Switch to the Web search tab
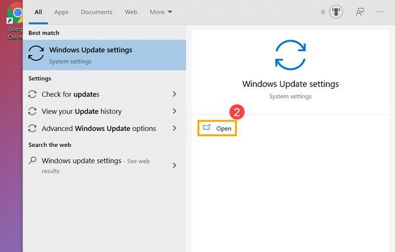Screen dimensions: 395x252 coord(131,12)
